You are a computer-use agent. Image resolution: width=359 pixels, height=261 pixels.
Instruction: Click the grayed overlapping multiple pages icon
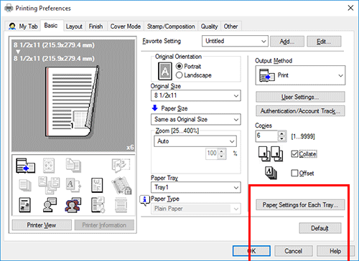coord(49,185)
